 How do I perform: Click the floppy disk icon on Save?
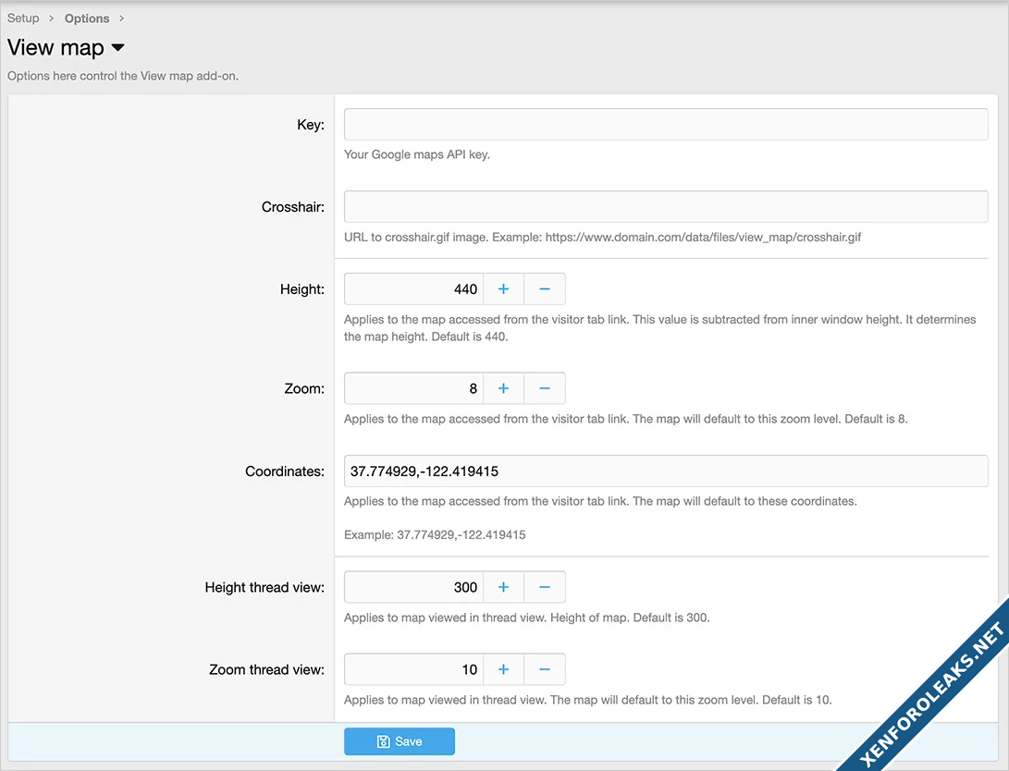coord(383,741)
